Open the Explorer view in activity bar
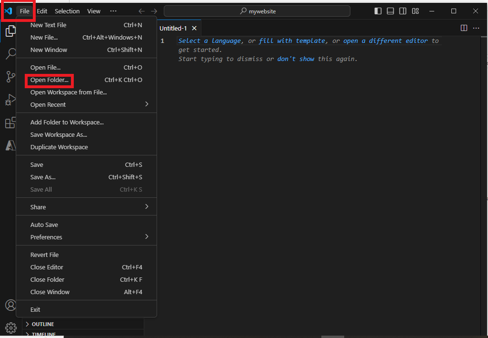 click(x=10, y=31)
